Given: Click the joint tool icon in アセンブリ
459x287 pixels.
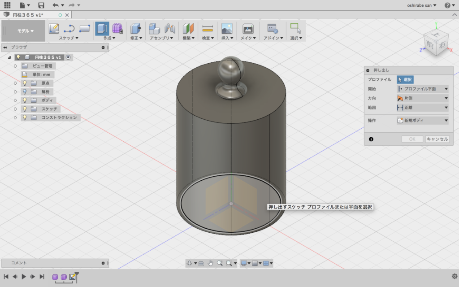Looking at the screenshot, I should point(169,28).
